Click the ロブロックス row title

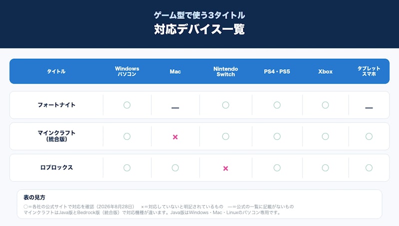[x=56, y=168]
